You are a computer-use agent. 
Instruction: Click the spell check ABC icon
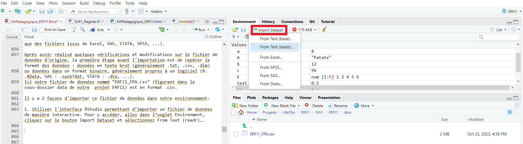click(x=74, y=29)
